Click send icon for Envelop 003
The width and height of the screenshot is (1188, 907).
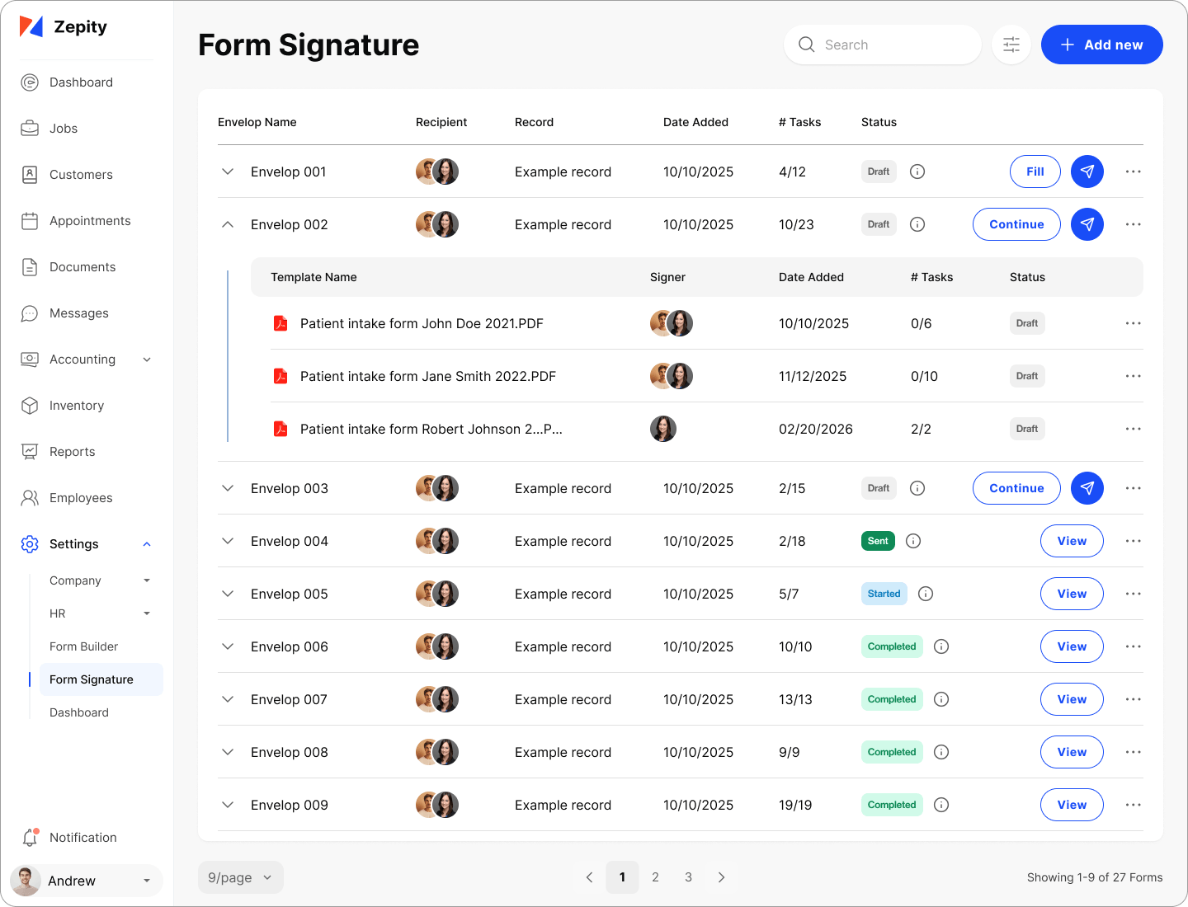[1087, 488]
